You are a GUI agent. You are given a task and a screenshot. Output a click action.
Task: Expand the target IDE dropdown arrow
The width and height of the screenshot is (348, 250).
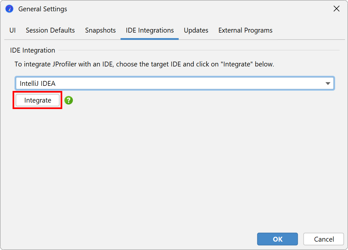tap(328, 84)
